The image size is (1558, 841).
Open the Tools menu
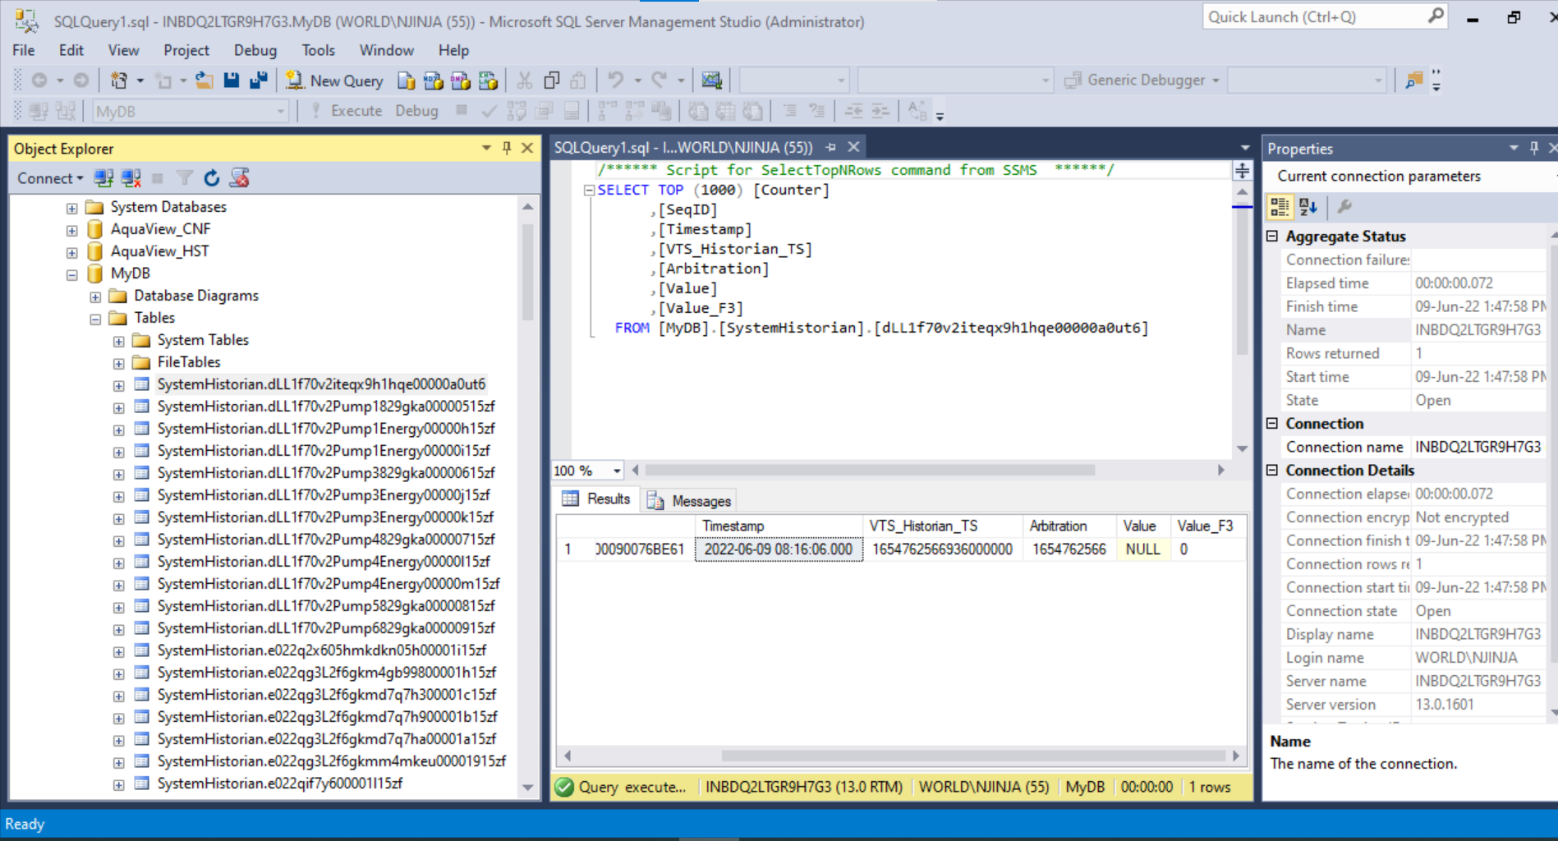[318, 50]
